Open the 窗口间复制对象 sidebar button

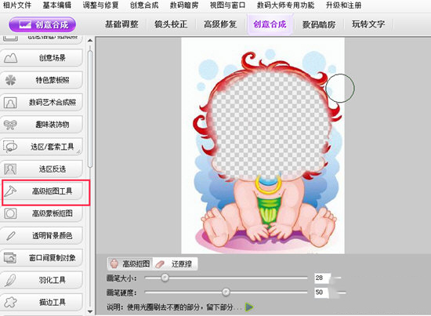click(42, 258)
